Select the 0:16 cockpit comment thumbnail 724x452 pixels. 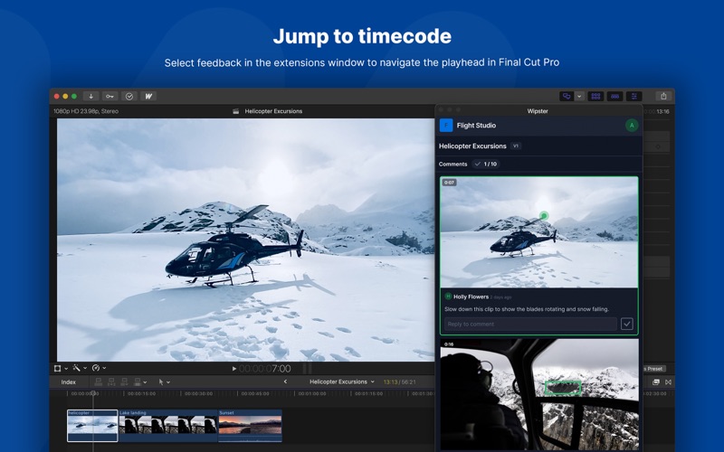pos(538,395)
